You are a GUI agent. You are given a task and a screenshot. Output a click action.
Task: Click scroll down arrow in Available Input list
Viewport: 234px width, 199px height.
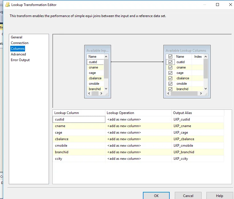106,89
